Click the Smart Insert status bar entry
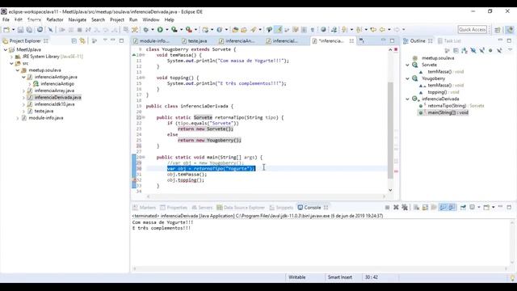The width and height of the screenshot is (517, 291). [x=339, y=277]
